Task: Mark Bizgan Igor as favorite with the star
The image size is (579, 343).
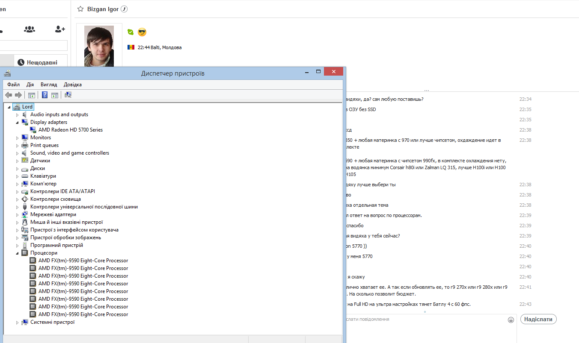Action: click(x=80, y=9)
